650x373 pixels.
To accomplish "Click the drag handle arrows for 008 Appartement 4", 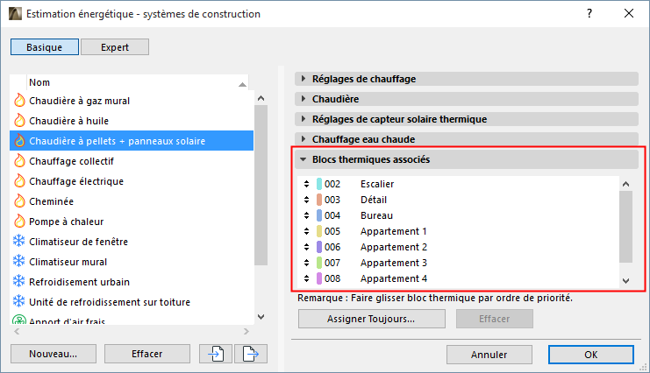I will [306, 278].
